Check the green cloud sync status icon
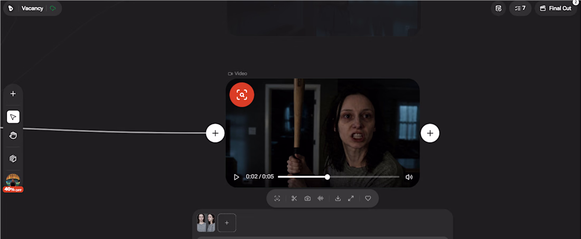Image resolution: width=581 pixels, height=239 pixels. (x=53, y=8)
